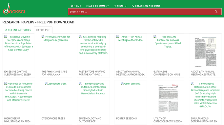Open the Ctenophore trees image link
The height and width of the screenshot is (125, 224).
pyautogui.click(x=56, y=84)
